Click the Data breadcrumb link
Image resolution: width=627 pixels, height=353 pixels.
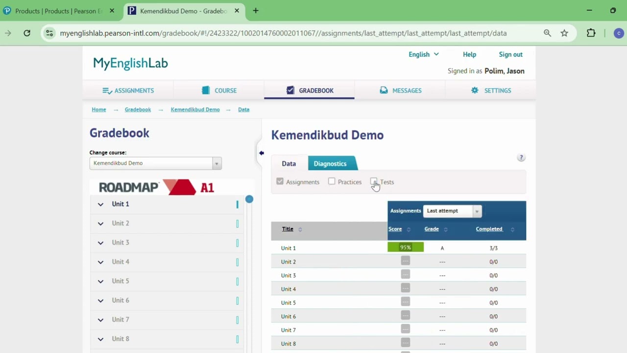pyautogui.click(x=243, y=109)
